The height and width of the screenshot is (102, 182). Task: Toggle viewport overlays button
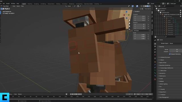137,6
